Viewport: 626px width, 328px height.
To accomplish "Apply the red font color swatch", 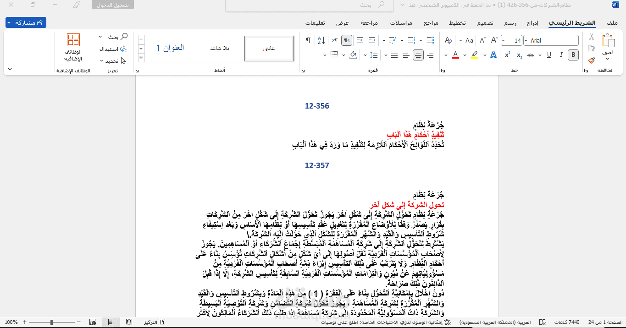I will [455, 55].
